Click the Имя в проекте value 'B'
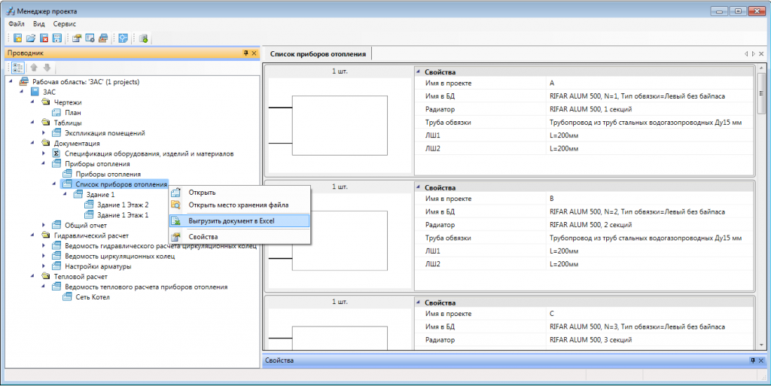 tap(552, 199)
